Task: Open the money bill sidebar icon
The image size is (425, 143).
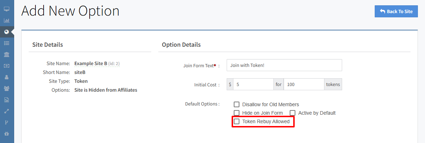Action: click(x=6, y=65)
